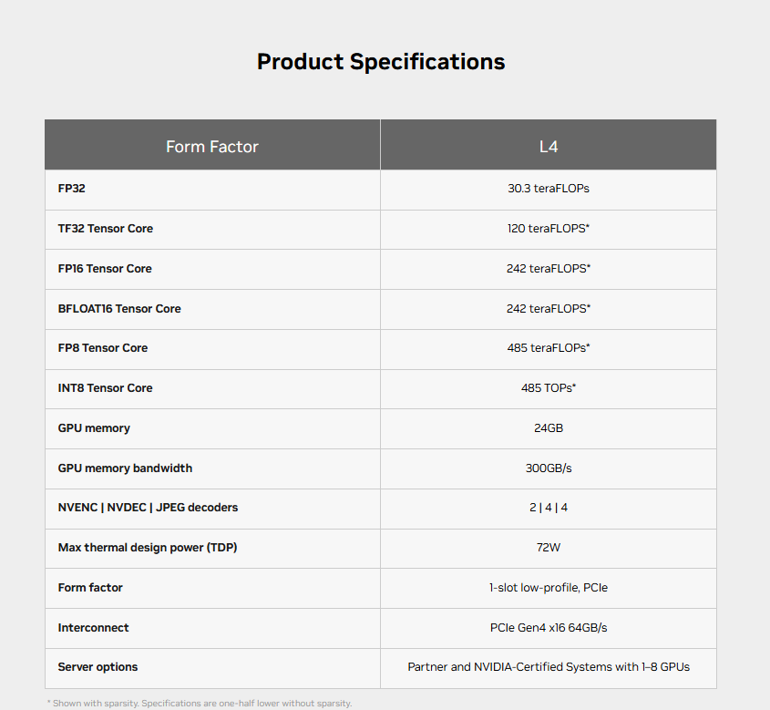
Task: Click the 30.3 teraFLOPs value
Action: [548, 189]
